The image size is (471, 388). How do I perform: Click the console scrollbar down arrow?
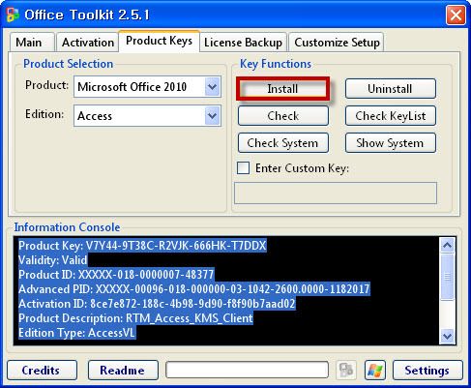coord(447,337)
